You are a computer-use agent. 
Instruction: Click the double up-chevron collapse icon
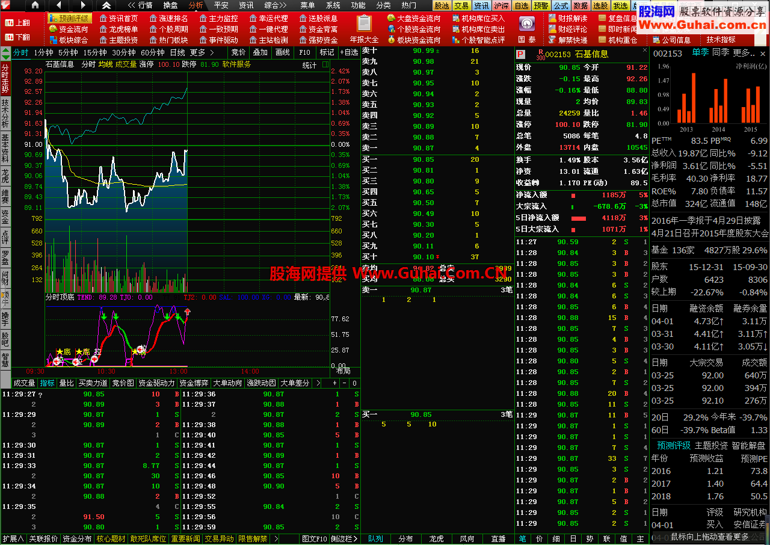[106, 5]
